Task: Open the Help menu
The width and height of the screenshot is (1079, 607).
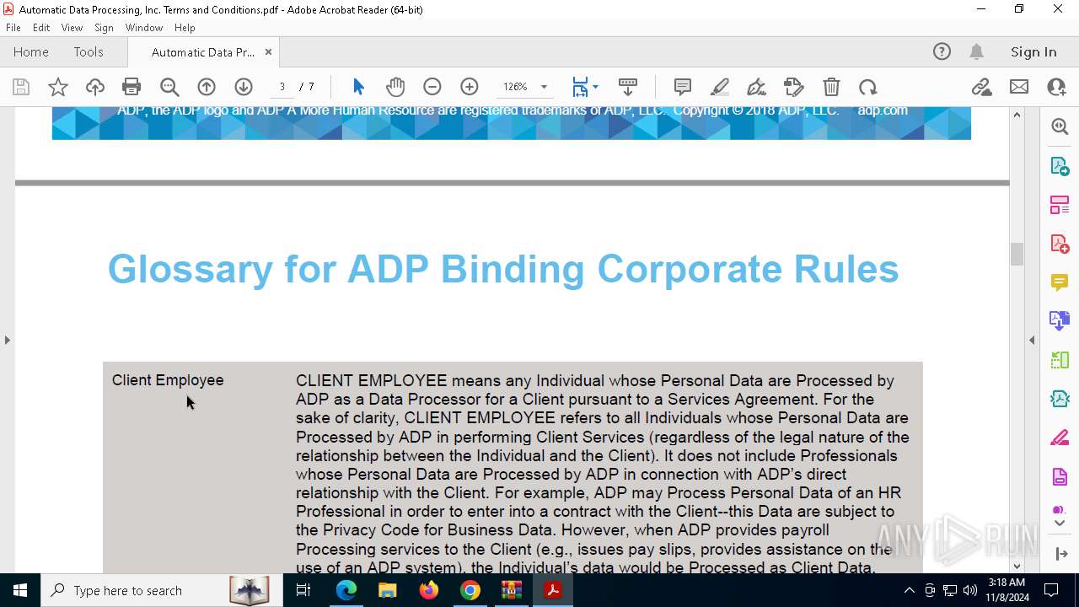Action: click(x=185, y=28)
